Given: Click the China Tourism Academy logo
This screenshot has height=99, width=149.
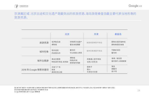Looking at the screenshot, I should click(x=21, y=6).
